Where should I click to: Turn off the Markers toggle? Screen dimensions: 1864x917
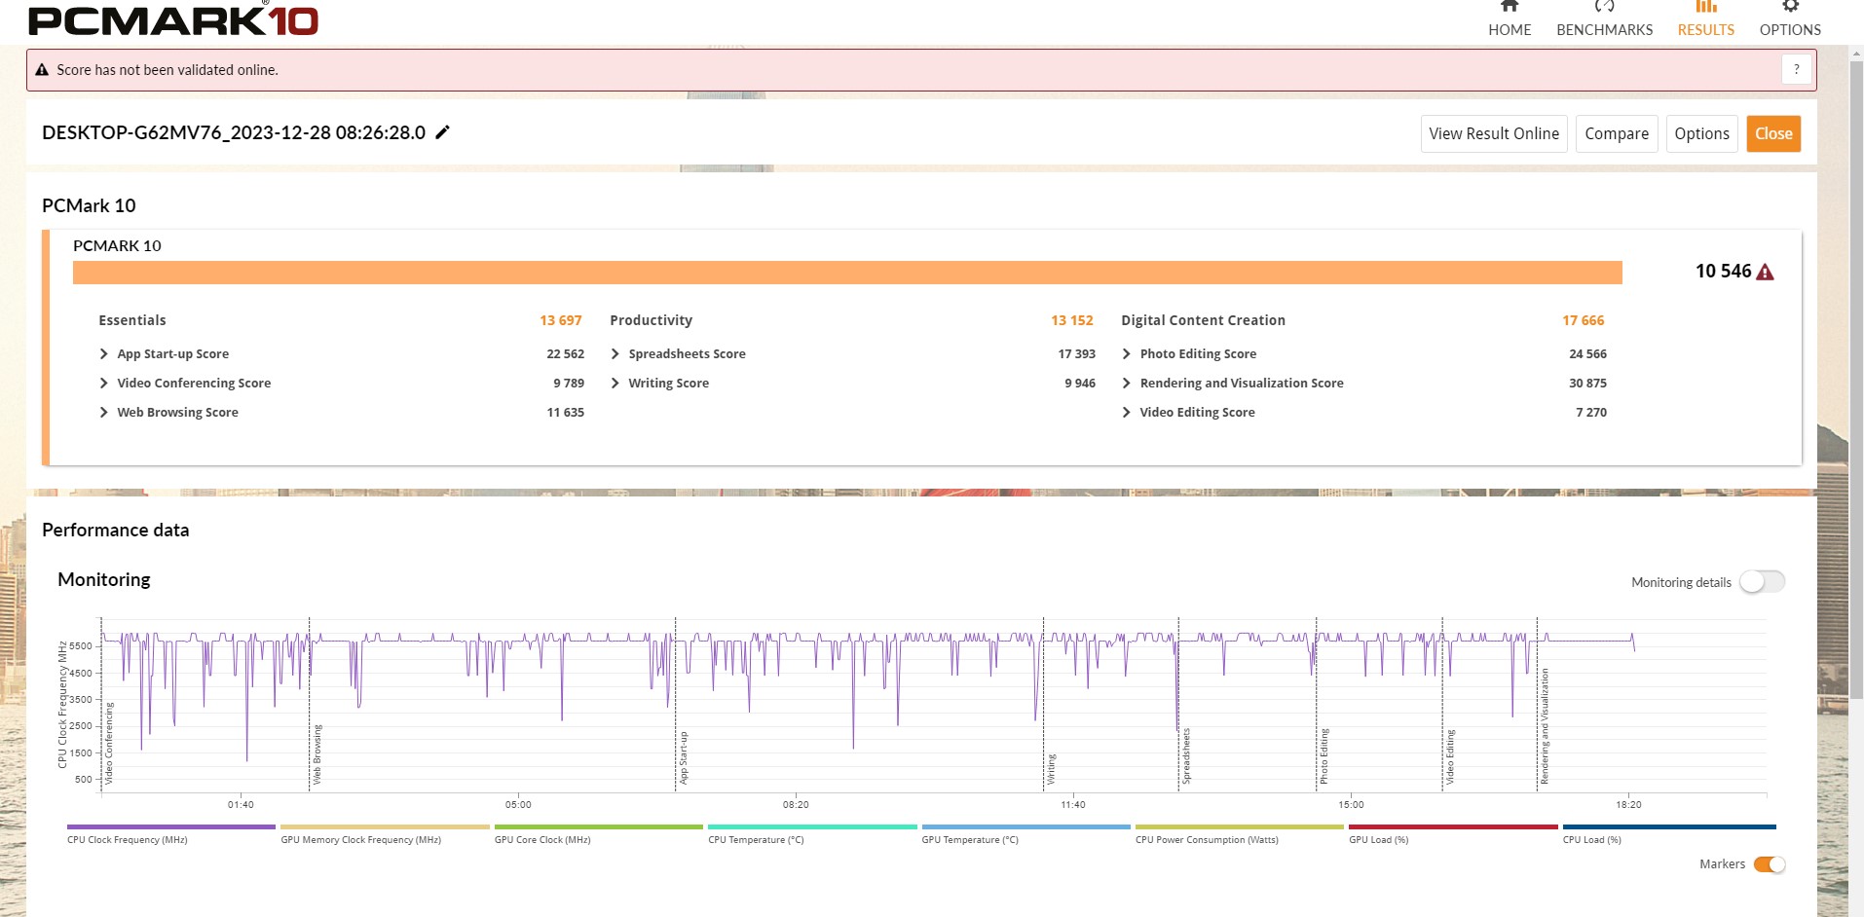click(1770, 864)
